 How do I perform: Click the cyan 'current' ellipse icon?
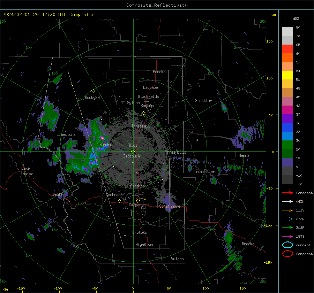click(x=287, y=245)
